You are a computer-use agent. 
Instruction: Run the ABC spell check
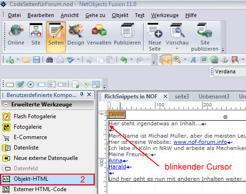[70, 60]
